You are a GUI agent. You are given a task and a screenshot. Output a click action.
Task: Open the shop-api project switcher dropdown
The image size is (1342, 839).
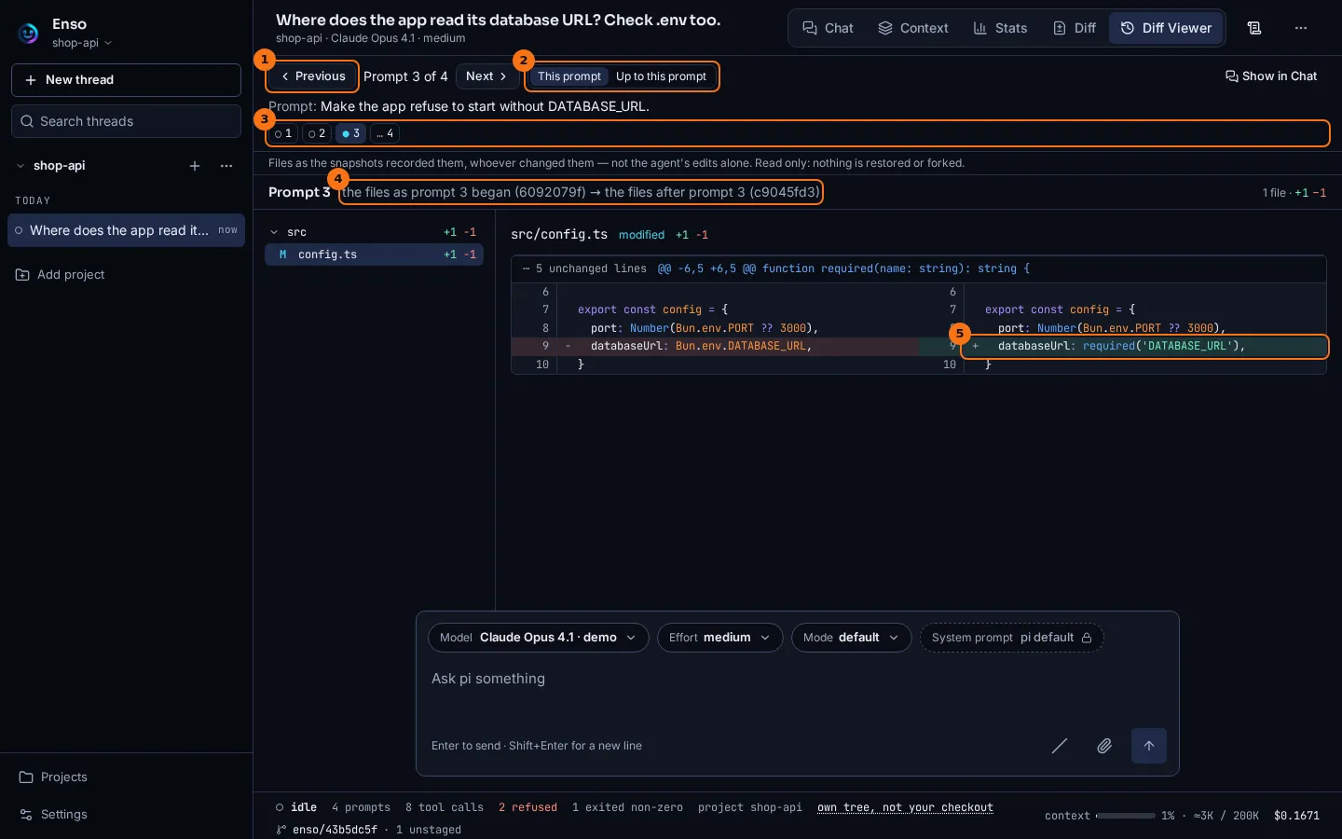(x=82, y=43)
